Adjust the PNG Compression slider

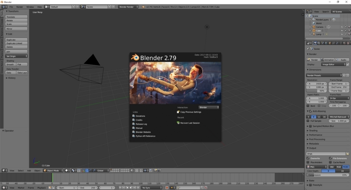(x=328, y=175)
